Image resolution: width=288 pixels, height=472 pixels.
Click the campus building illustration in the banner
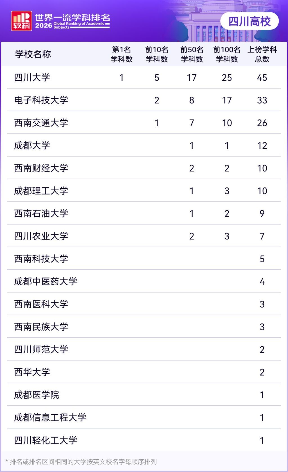[x=217, y=21]
